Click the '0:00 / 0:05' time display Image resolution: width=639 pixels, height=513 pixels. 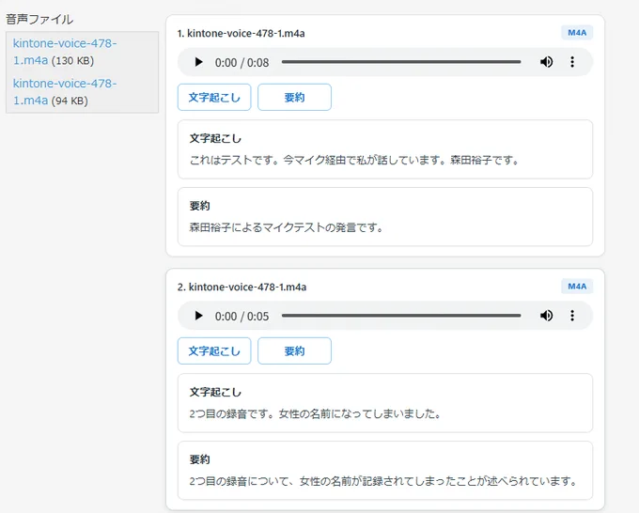pyautogui.click(x=242, y=317)
